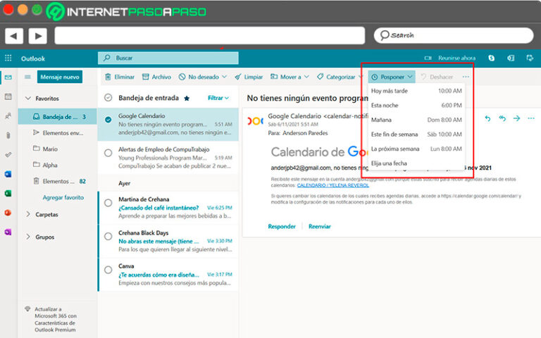Open the calendar link ending in REVEROL
The width and height of the screenshot is (541, 338).
333,185
